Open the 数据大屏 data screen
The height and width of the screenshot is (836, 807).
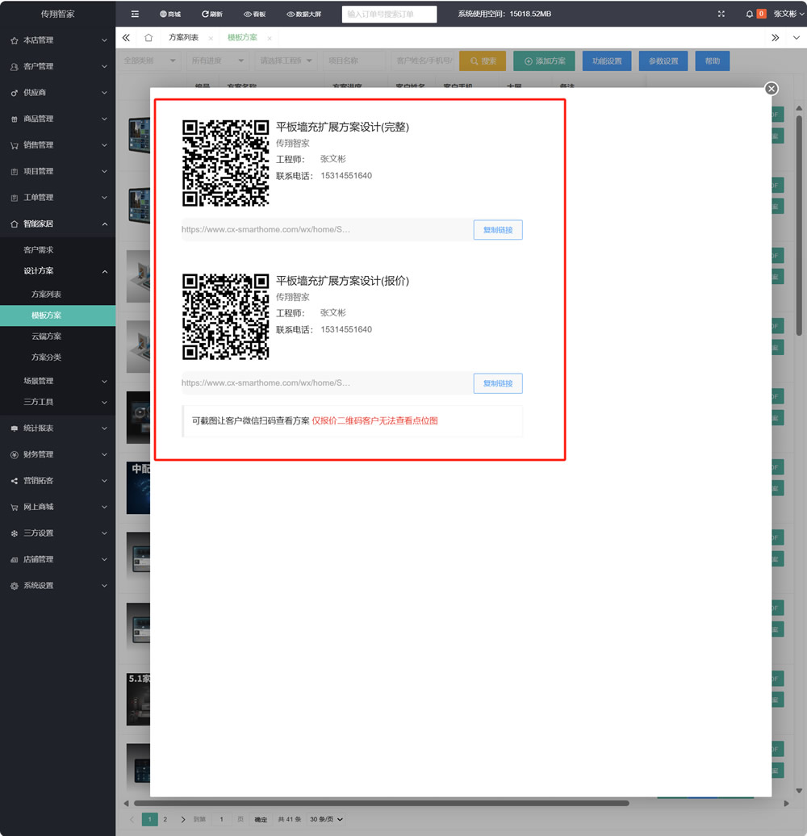pos(303,14)
